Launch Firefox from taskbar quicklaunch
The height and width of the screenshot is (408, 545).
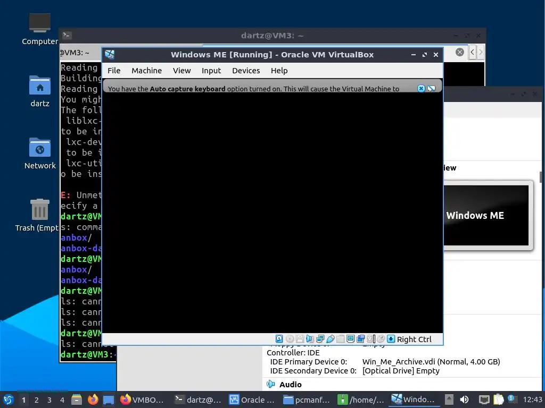click(x=93, y=399)
